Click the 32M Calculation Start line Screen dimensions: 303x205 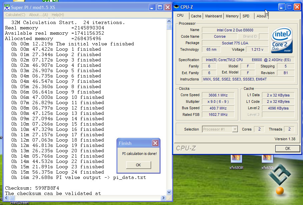(x=68, y=22)
